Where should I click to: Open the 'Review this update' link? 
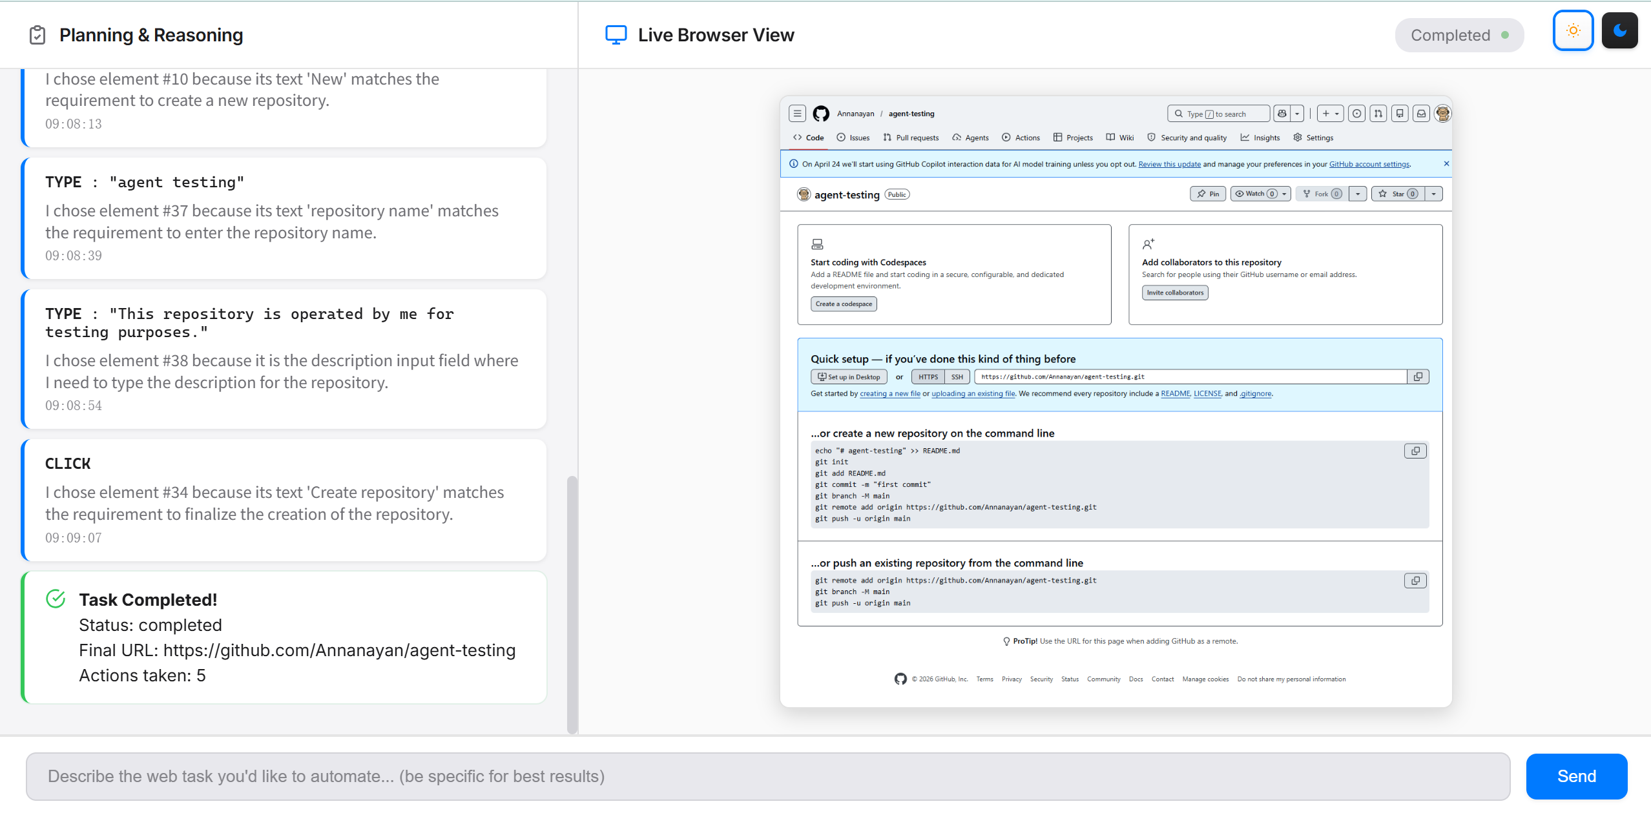click(x=1169, y=164)
